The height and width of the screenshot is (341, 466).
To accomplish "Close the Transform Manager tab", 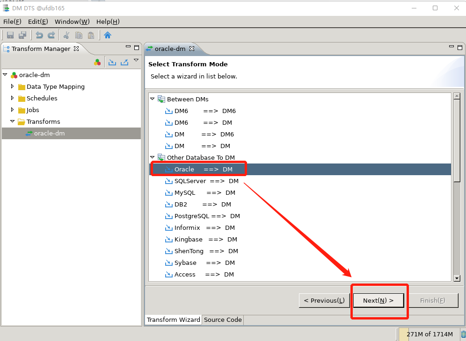I will [x=76, y=49].
